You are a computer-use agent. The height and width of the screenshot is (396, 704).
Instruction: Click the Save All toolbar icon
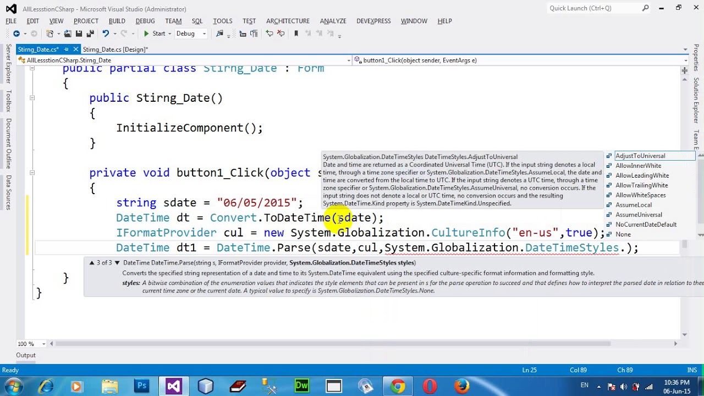point(90,34)
